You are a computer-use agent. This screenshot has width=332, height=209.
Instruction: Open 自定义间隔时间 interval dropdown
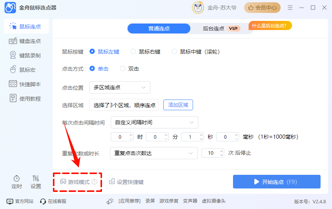click(x=154, y=122)
